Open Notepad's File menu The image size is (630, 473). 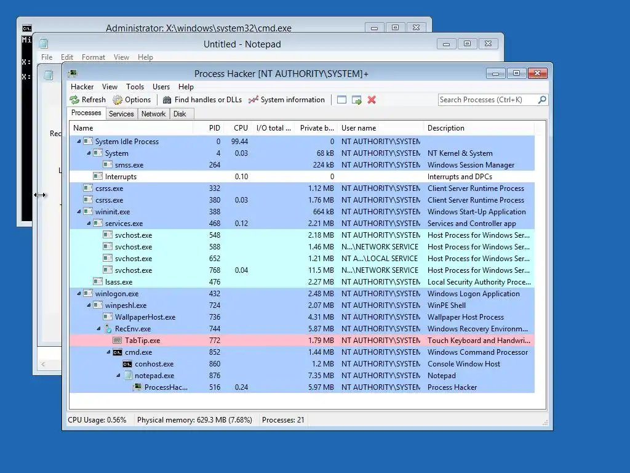pyautogui.click(x=47, y=57)
